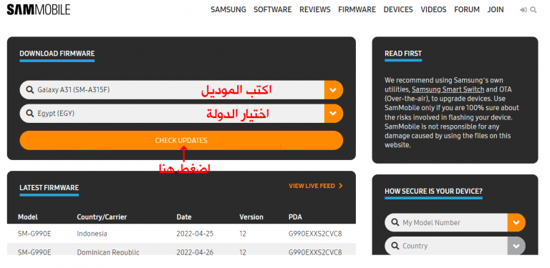Expand the My Model Number dropdown
The width and height of the screenshot is (550, 268).
516,222
